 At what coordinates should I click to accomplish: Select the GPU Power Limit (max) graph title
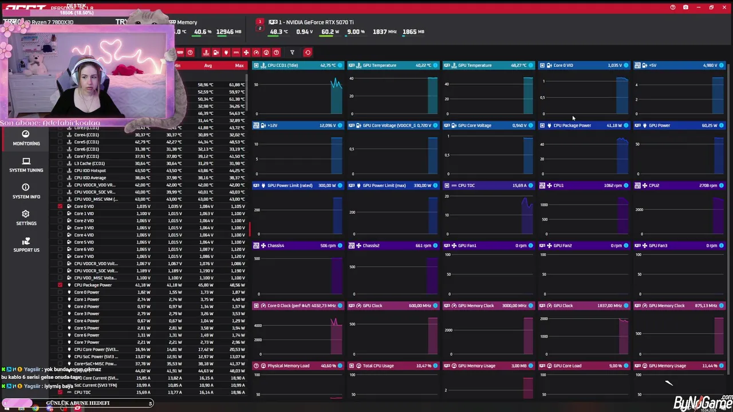(384, 185)
